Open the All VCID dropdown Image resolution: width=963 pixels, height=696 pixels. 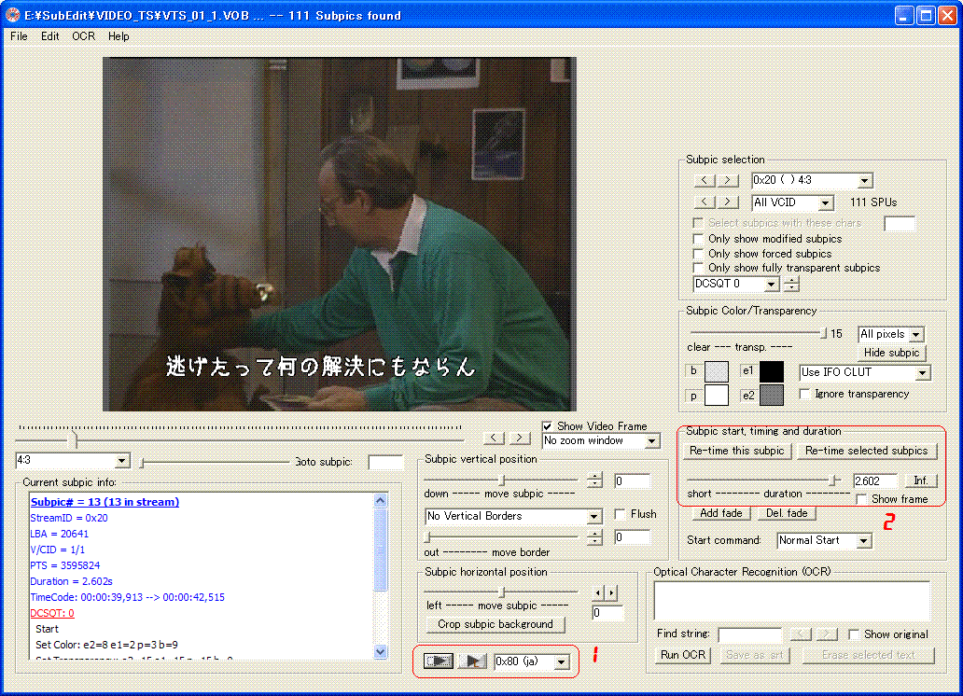click(826, 202)
